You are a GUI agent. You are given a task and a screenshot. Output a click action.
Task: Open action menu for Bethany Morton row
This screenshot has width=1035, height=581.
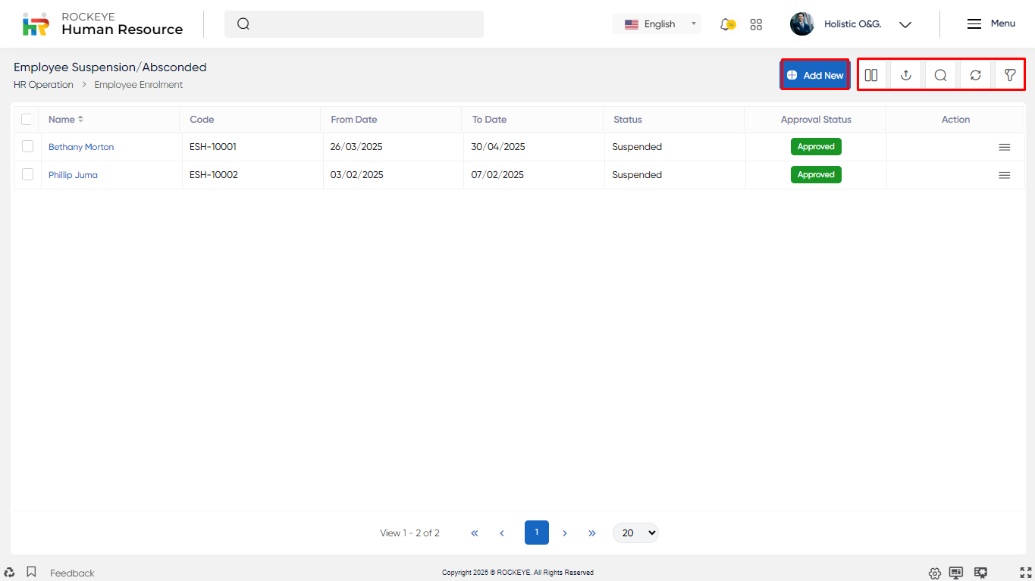(1004, 147)
